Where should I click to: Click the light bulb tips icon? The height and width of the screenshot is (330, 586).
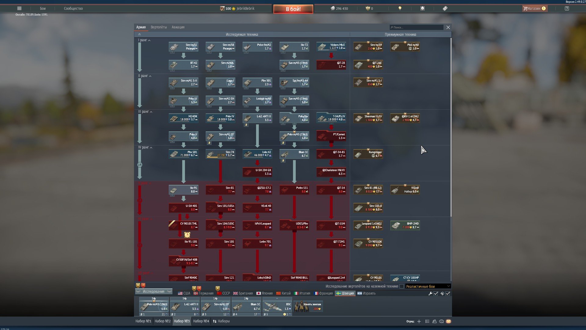(x=400, y=9)
